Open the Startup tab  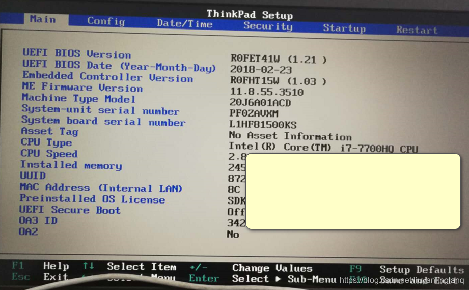pyautogui.click(x=344, y=28)
